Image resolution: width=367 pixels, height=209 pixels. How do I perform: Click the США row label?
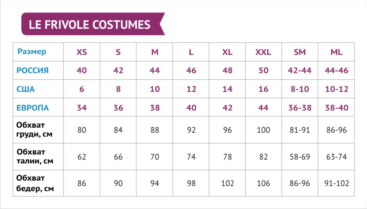point(26,89)
